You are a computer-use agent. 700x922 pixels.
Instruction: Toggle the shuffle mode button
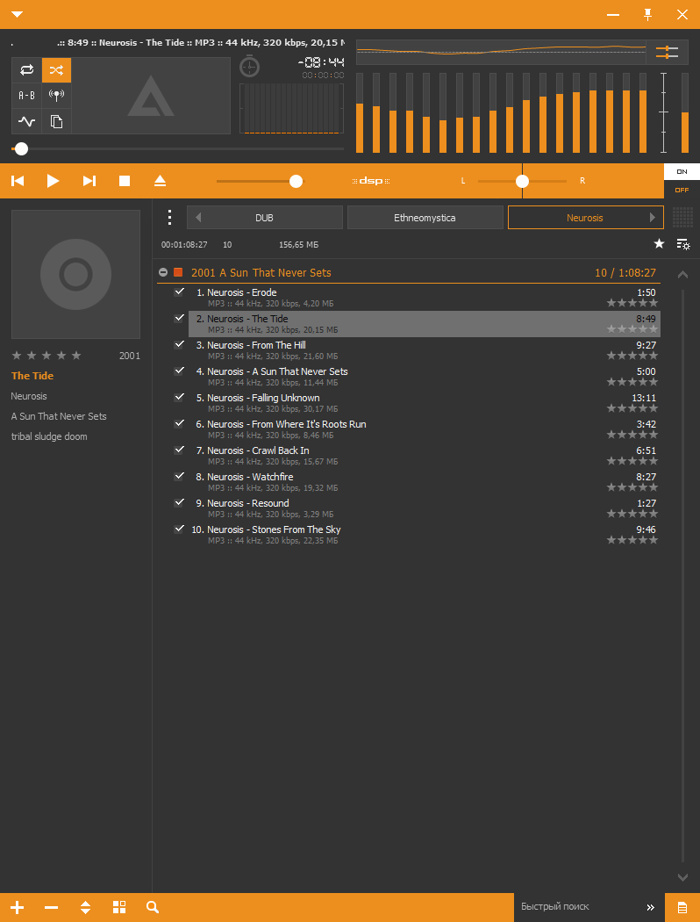56,70
